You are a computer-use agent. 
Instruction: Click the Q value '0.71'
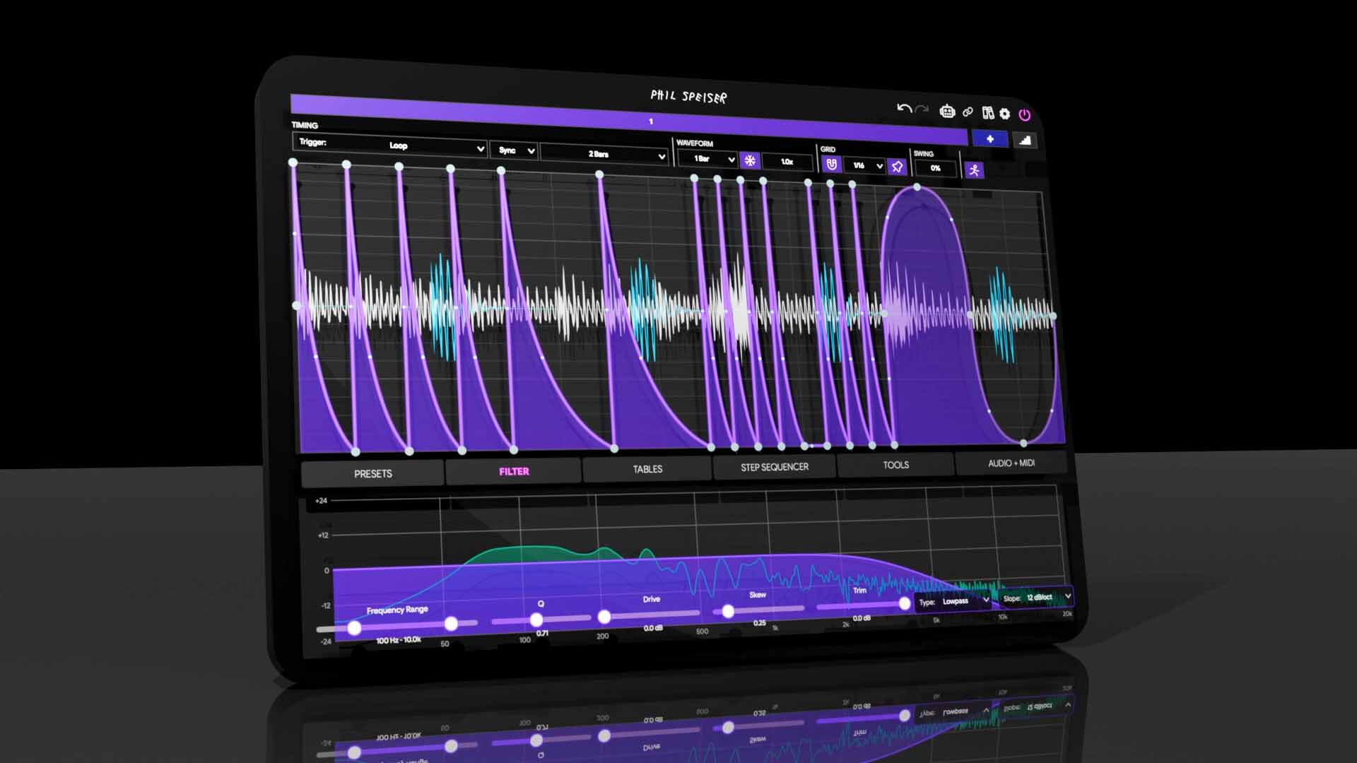(542, 634)
